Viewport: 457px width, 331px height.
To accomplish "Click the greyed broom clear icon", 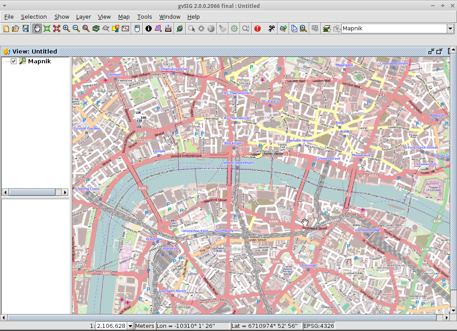I will pos(223,29).
